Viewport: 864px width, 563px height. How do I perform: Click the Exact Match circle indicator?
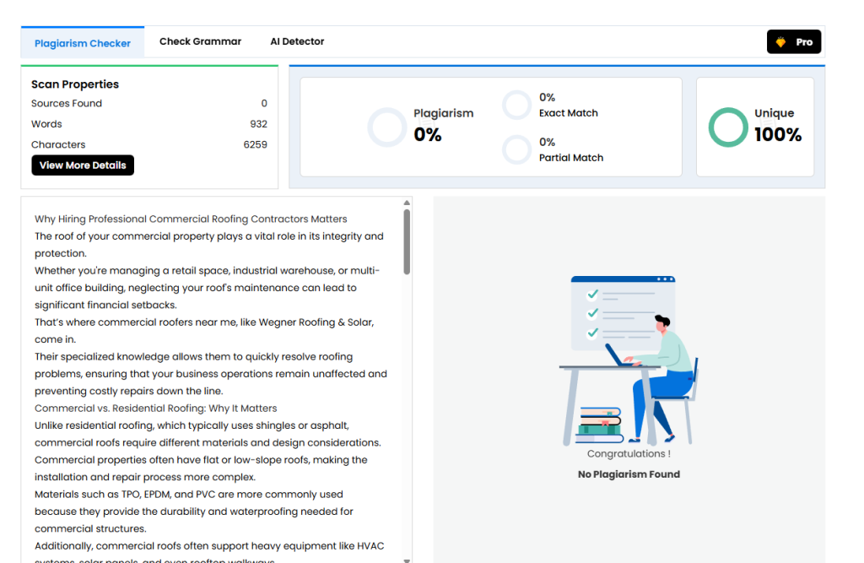516,106
